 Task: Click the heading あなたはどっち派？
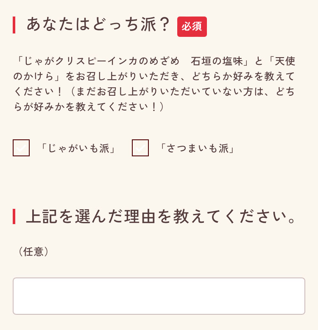point(98,25)
